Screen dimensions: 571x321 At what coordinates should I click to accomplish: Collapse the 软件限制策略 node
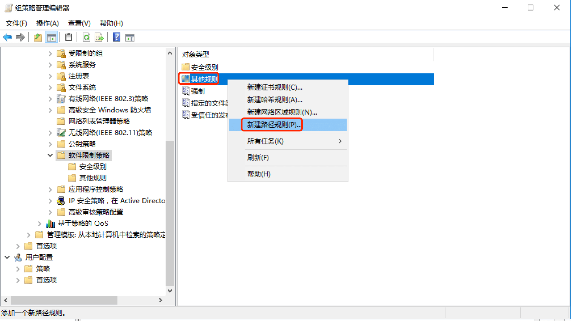pos(50,155)
